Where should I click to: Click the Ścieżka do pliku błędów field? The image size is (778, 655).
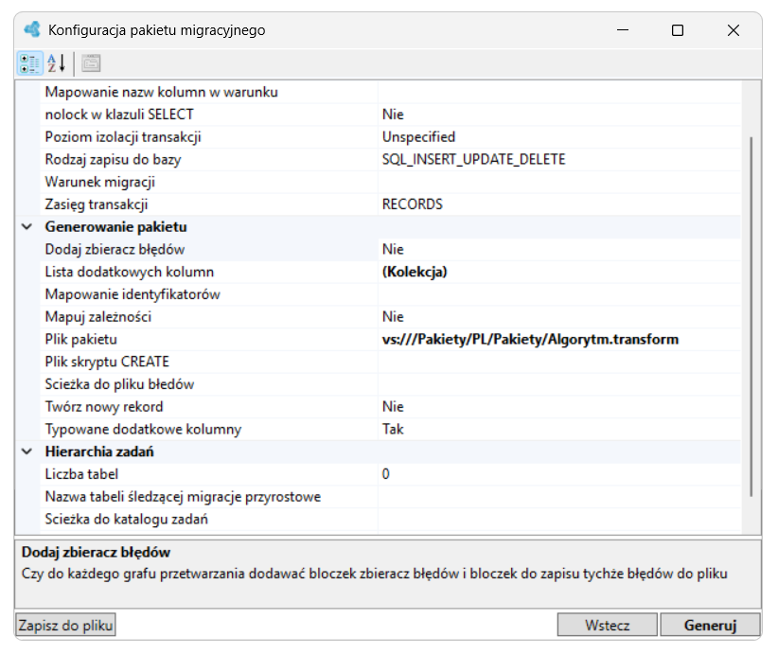(559, 384)
